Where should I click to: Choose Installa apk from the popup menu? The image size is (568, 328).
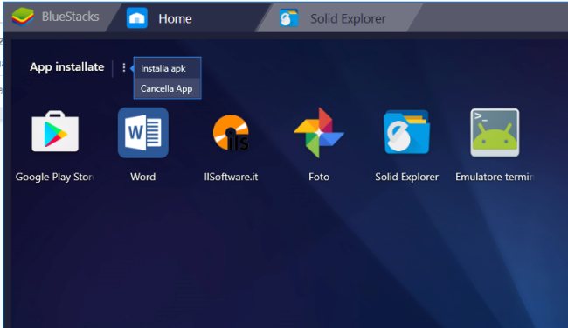coord(168,68)
